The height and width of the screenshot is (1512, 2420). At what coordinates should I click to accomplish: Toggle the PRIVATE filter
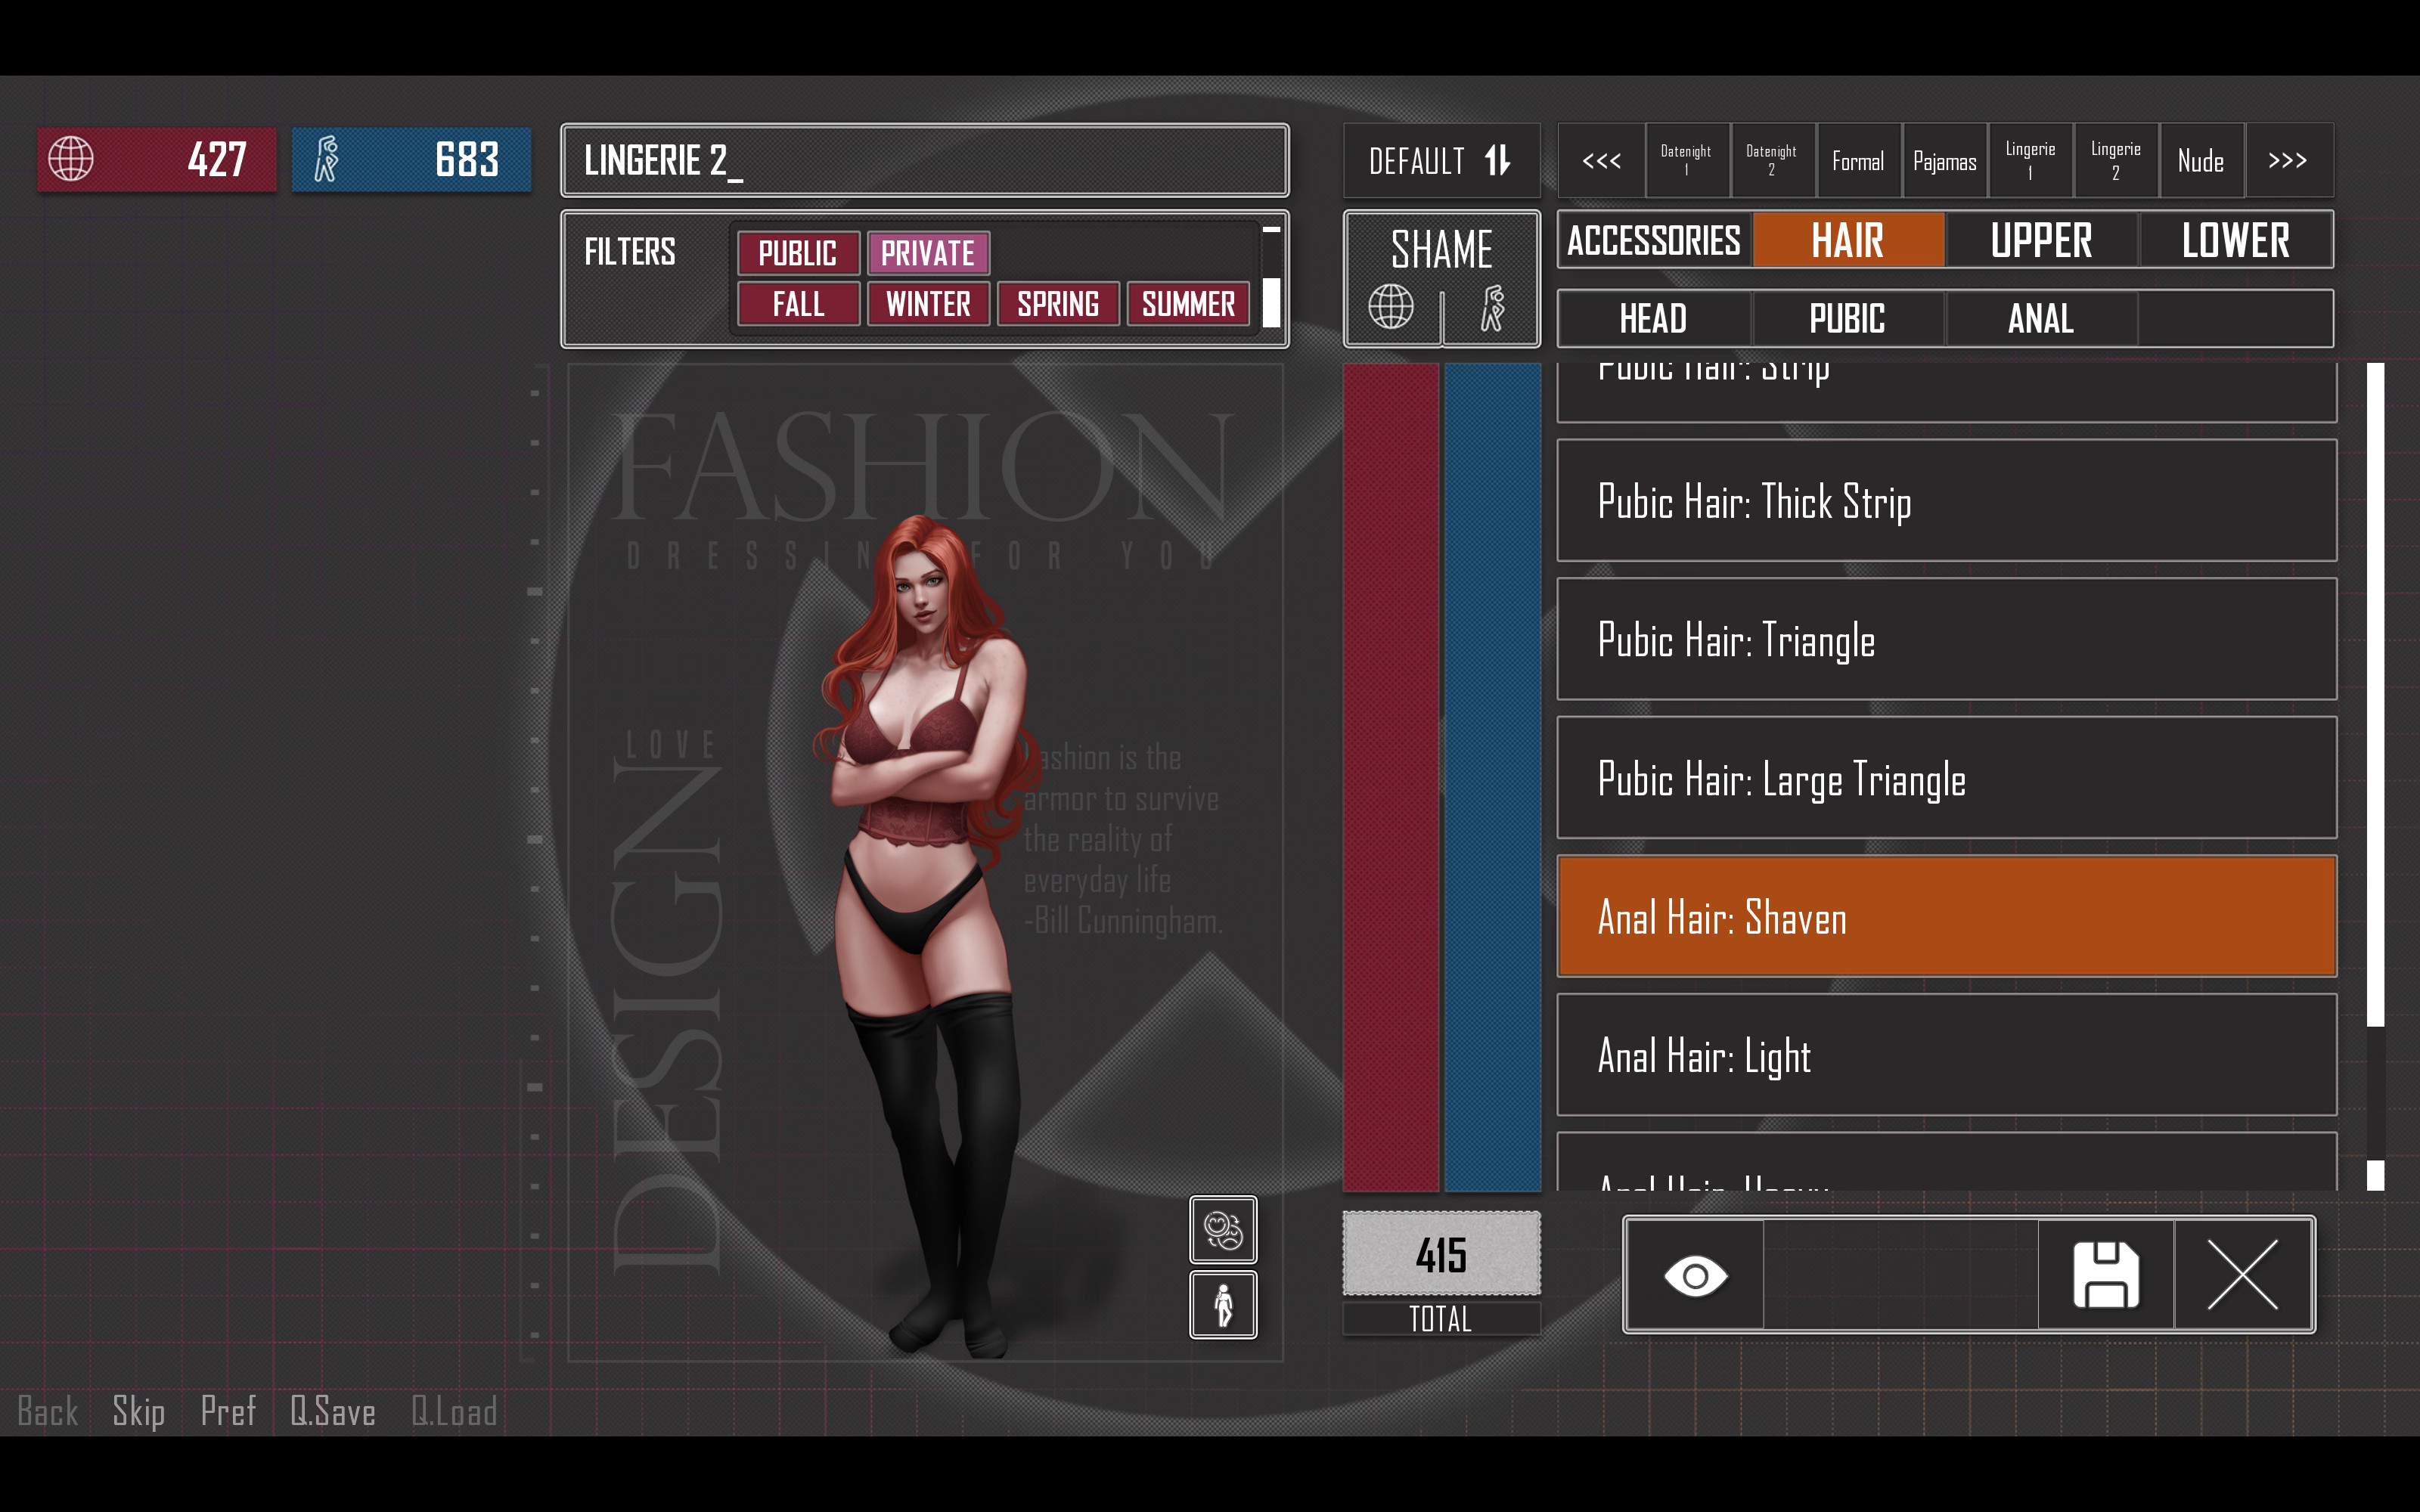click(927, 253)
